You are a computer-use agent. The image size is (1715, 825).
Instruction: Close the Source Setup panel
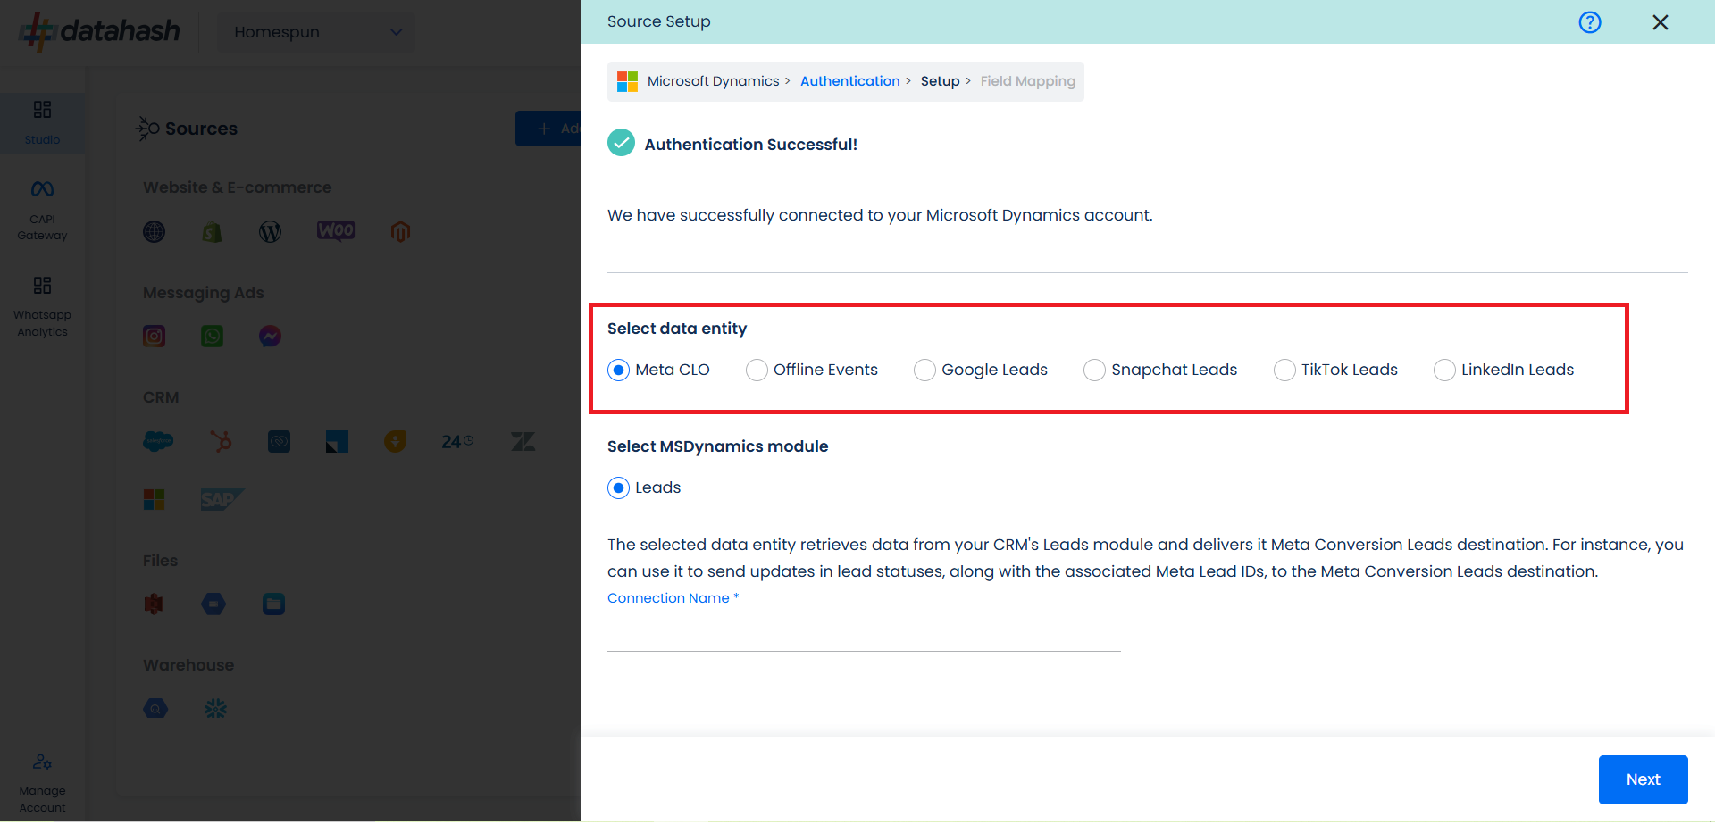1661,22
